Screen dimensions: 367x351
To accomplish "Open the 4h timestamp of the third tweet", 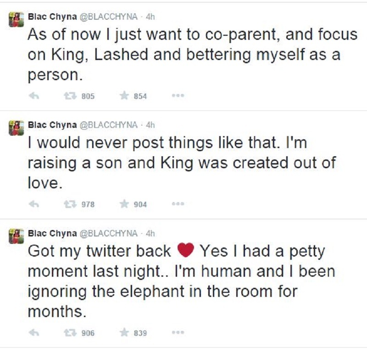I will (150, 233).
